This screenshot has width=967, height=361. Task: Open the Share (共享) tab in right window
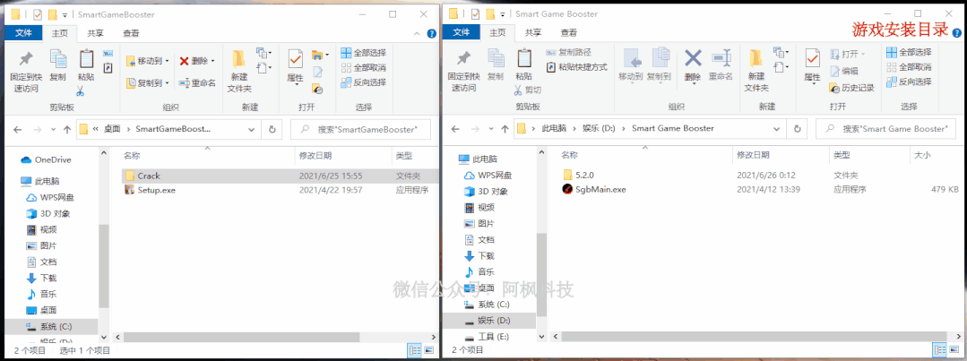(x=531, y=33)
